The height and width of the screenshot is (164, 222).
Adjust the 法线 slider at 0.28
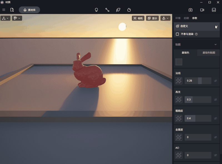coord(198,81)
